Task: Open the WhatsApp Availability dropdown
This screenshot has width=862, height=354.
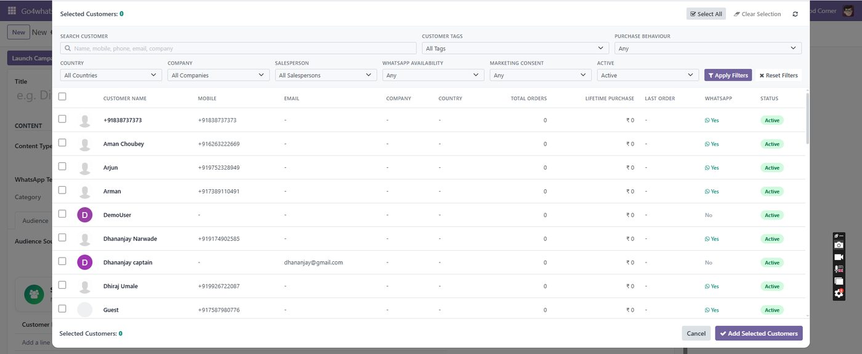Action: click(x=433, y=75)
